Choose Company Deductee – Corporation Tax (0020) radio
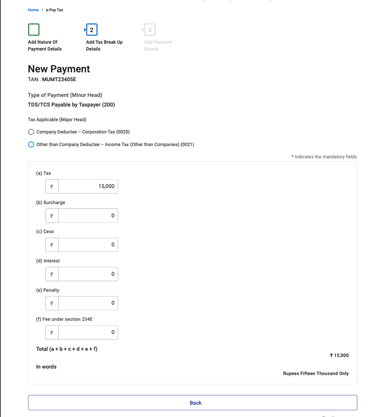Viewport: 372px width, 417px height. (31, 132)
